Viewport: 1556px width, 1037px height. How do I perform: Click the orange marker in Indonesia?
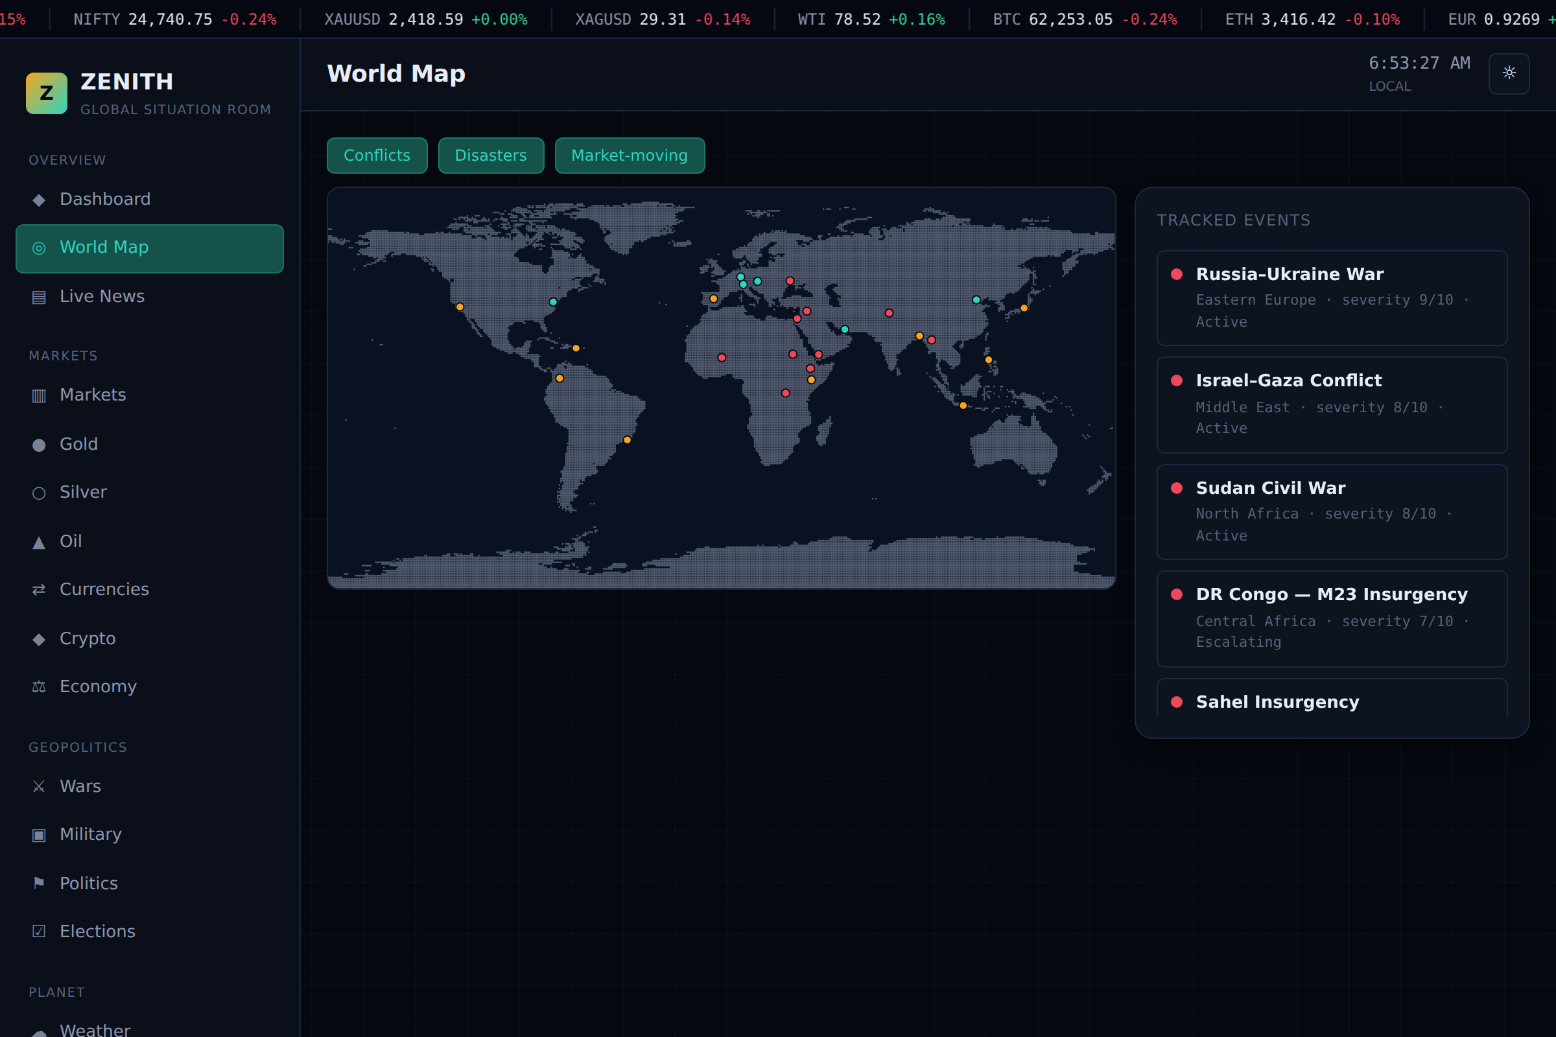[x=963, y=406]
